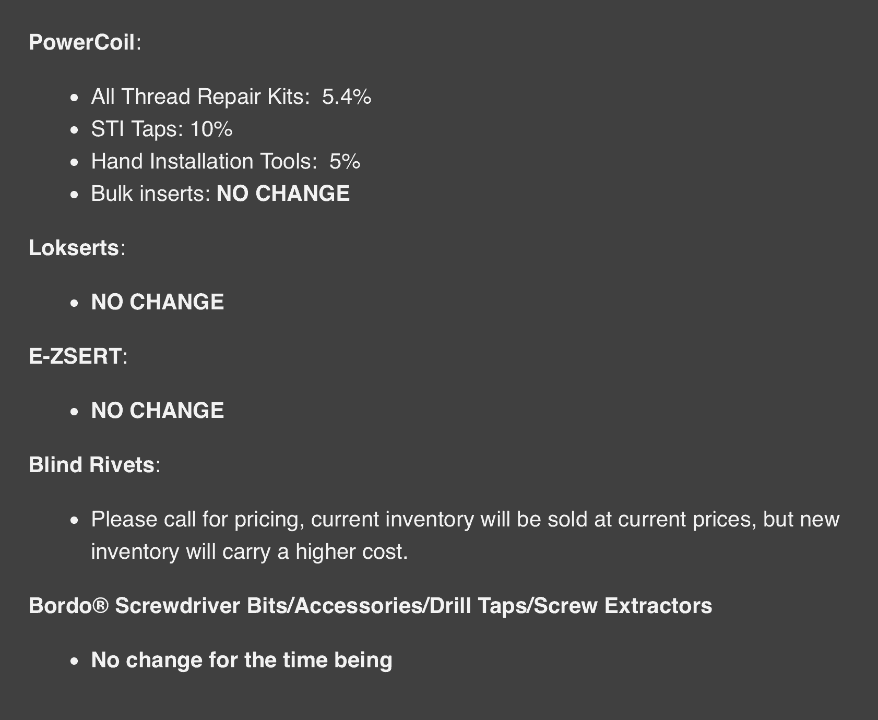This screenshot has width=878, height=720.
Task: Select the All Thread Repair Kits line
Action: point(231,97)
